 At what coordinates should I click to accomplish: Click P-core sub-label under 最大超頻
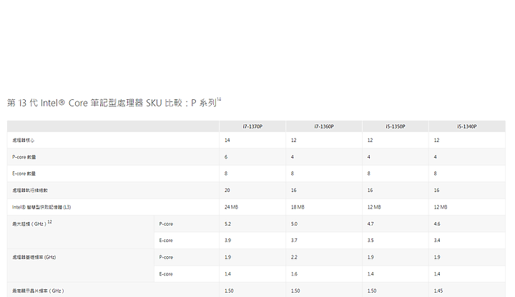click(166, 224)
